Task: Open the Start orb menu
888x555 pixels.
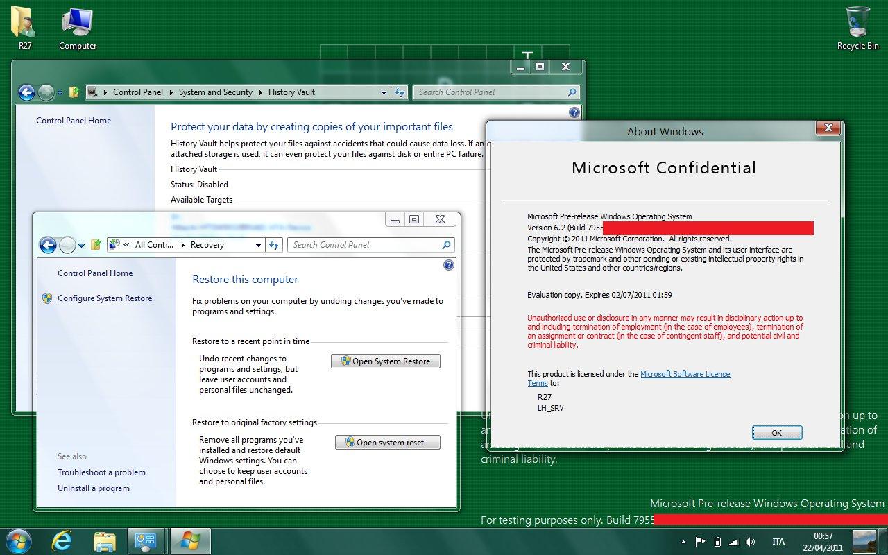Action: pos(17,541)
